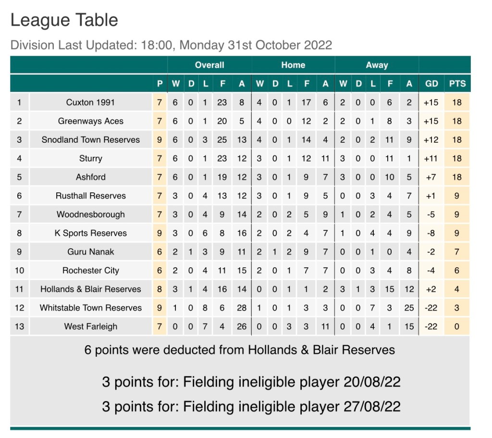Click the Sturry team row name
The height and width of the screenshot is (438, 492).
pyautogui.click(x=90, y=159)
